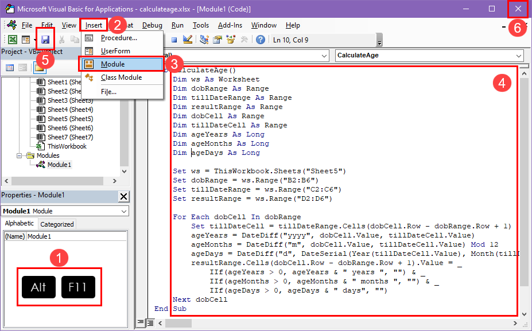Image resolution: width=532 pixels, height=331 pixels.
Task: Open Object Browser toolbar icon
Action: (231, 40)
